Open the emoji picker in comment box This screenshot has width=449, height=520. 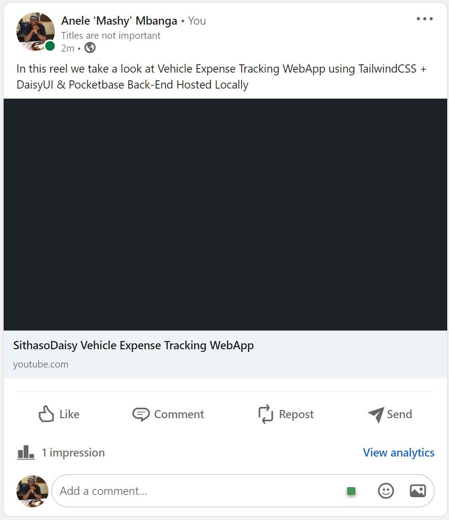click(x=386, y=491)
